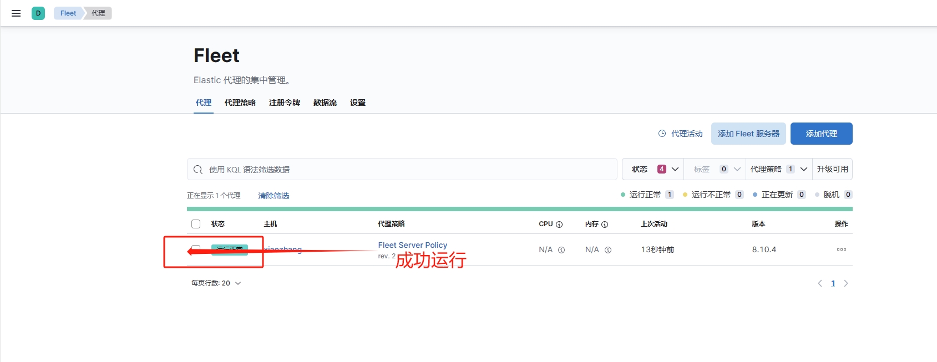
Task: Click the rev. 2 policy revision text
Action: coord(387,256)
